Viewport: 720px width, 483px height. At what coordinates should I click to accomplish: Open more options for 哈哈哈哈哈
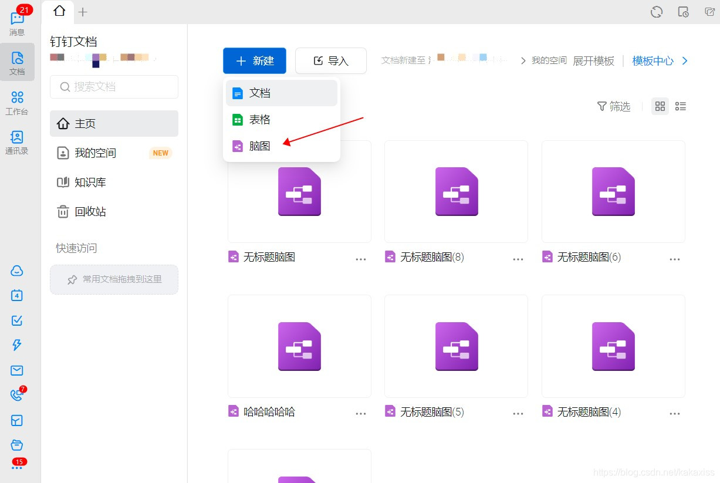pos(361,414)
